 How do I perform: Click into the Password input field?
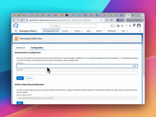(x=77, y=73)
